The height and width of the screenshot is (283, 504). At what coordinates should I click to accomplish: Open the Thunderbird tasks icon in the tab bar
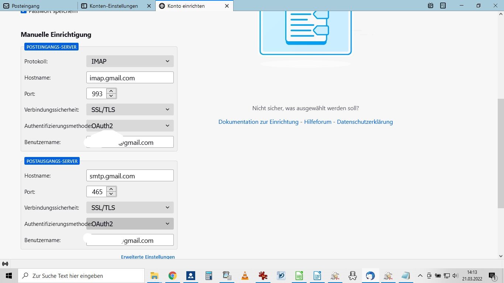point(443,6)
